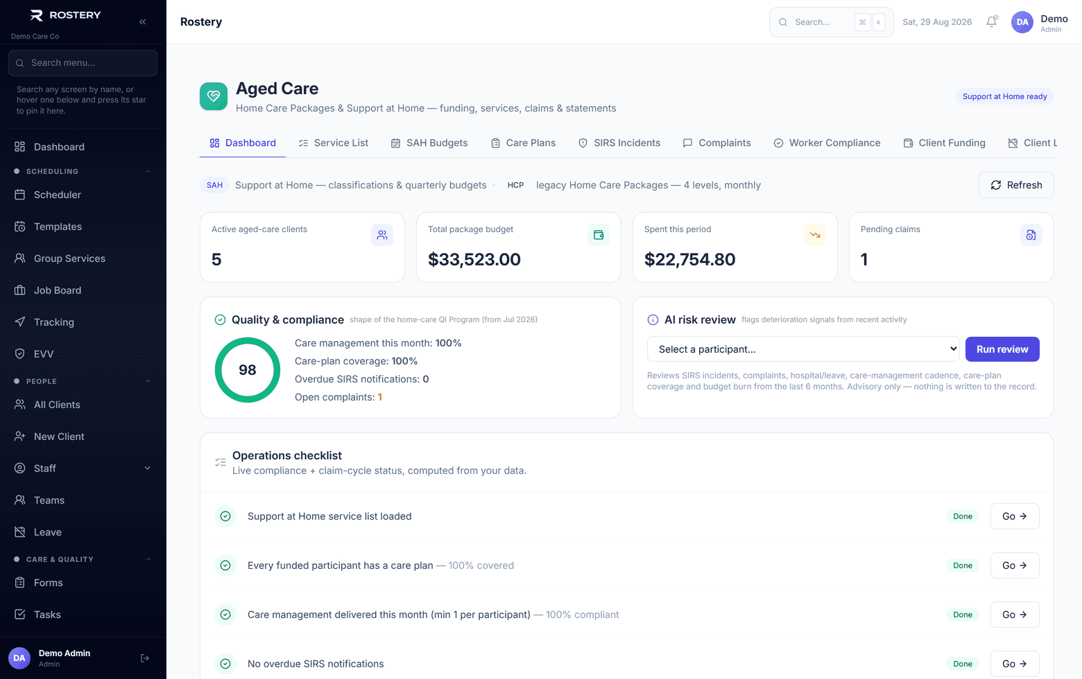Open Tasks in the sidebar
Image resolution: width=1082 pixels, height=679 pixels.
click(83, 615)
